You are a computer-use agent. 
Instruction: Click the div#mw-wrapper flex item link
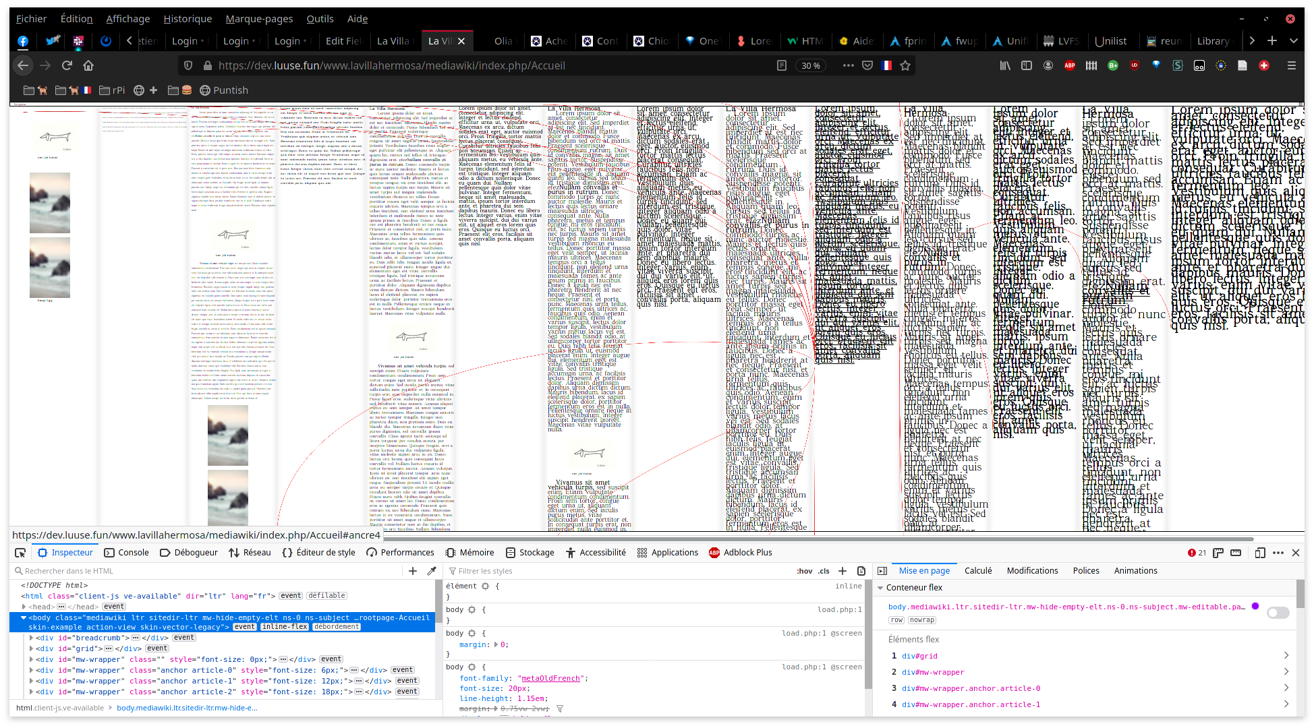point(933,672)
